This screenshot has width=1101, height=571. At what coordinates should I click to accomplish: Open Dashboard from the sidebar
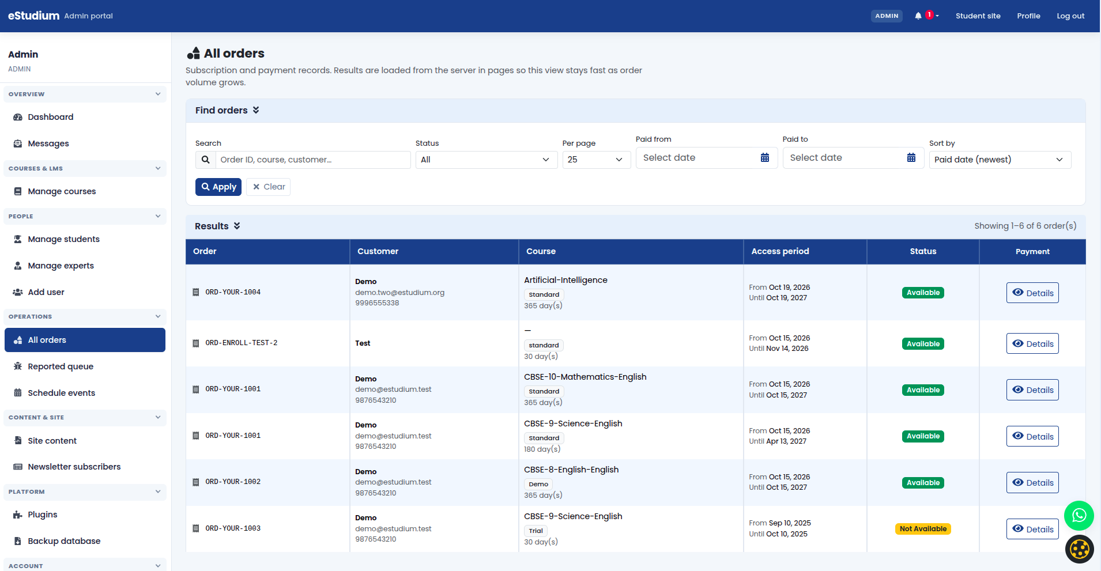(x=85, y=117)
